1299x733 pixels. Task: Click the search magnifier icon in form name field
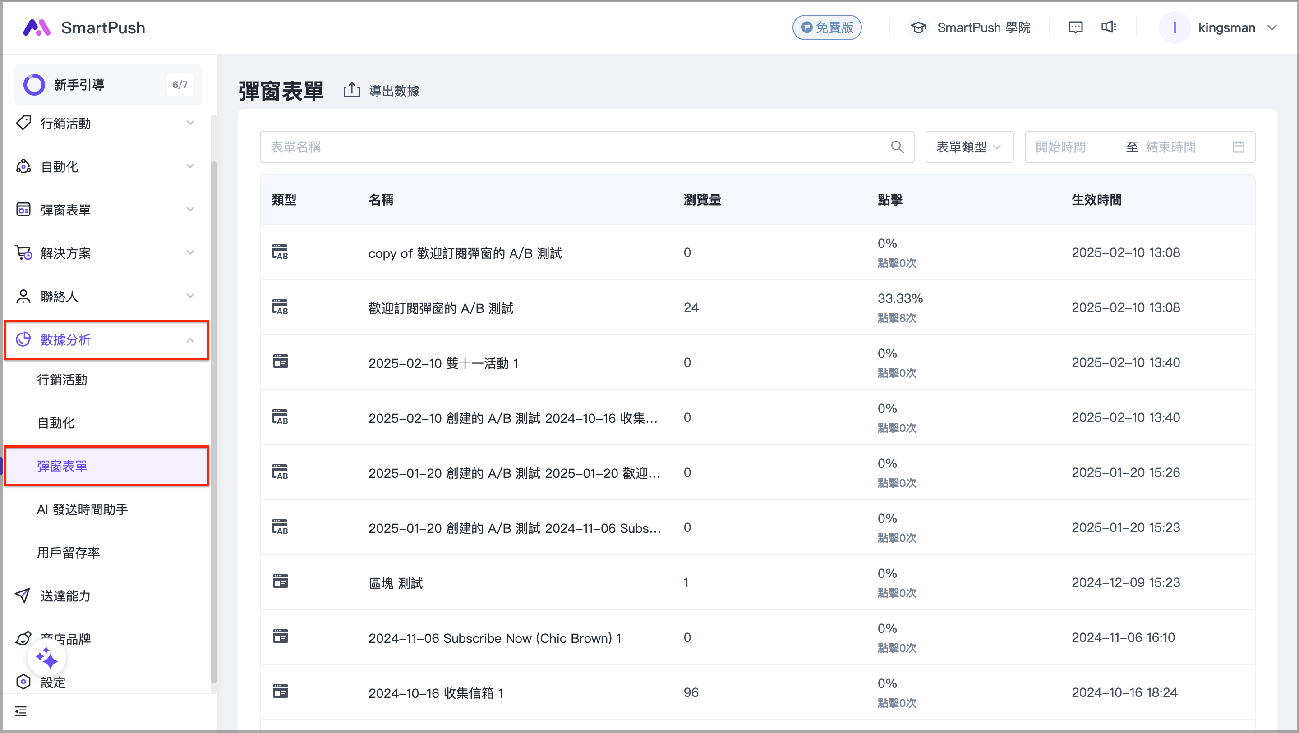coord(897,147)
